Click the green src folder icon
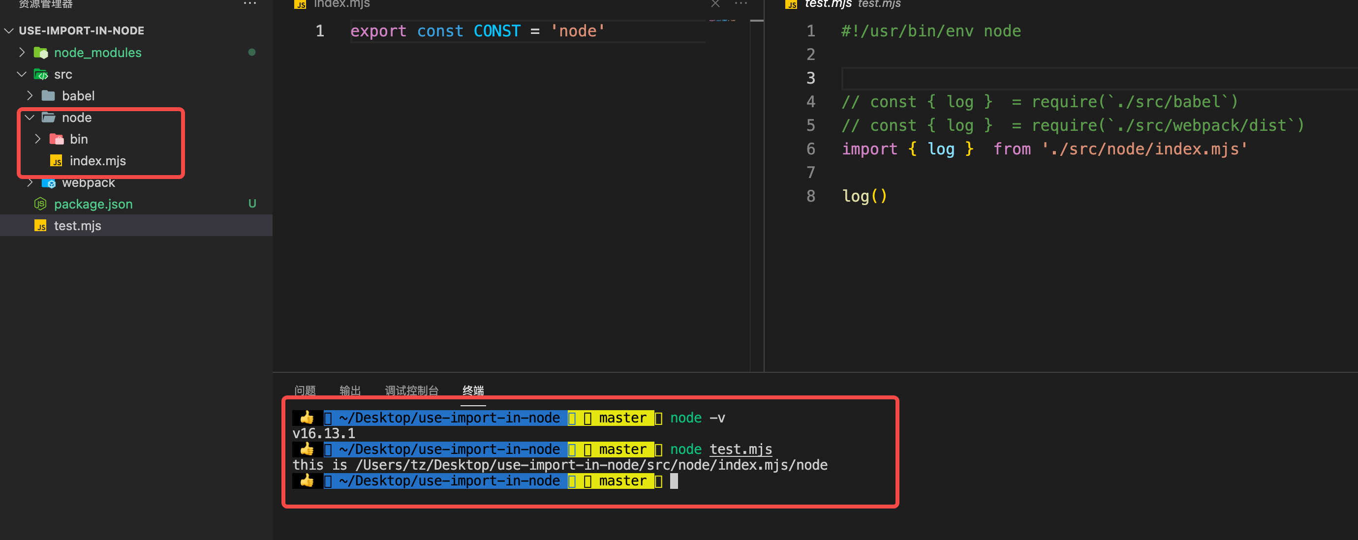 click(41, 74)
